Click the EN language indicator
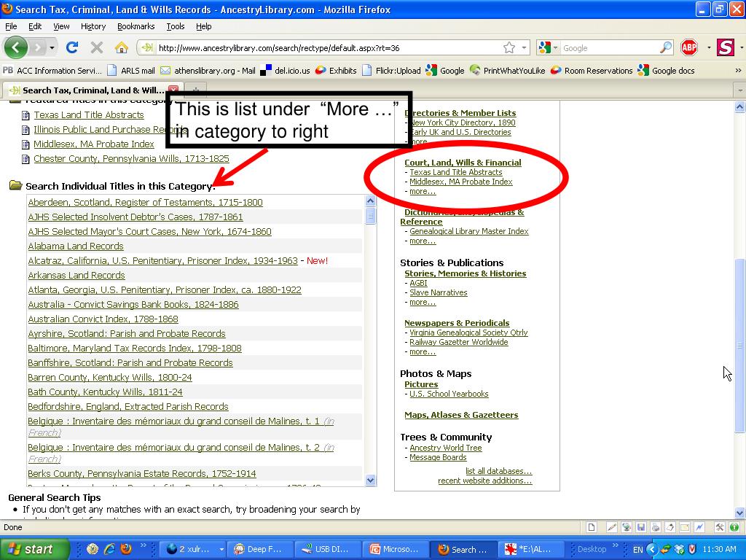Image resolution: width=746 pixels, height=560 pixels. click(x=637, y=549)
